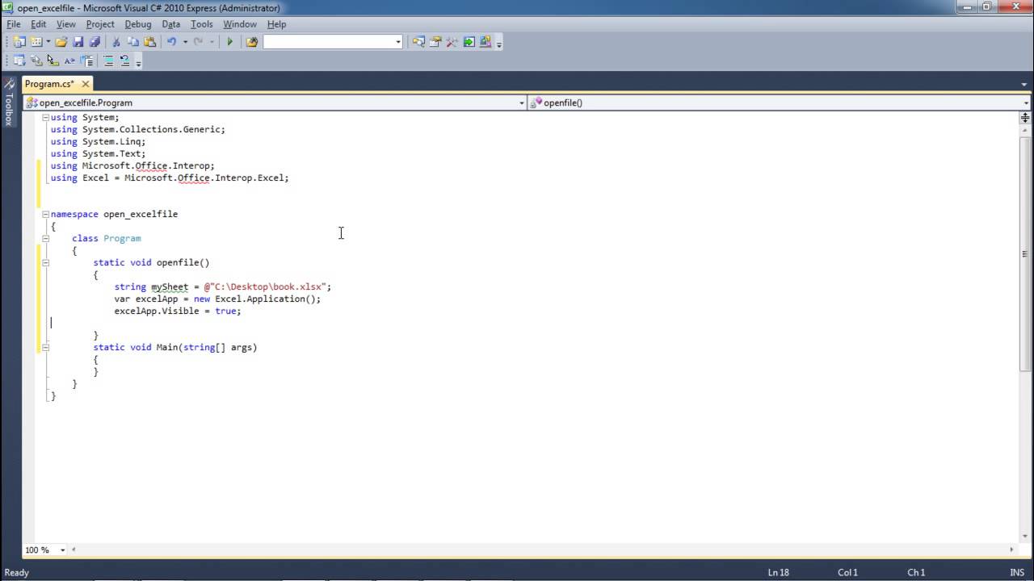Open the Debug menu
This screenshot has width=1034, height=581.
138,23
